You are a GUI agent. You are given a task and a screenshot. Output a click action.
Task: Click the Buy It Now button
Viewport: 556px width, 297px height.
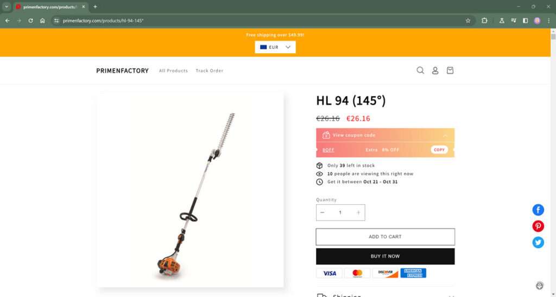tap(385, 256)
